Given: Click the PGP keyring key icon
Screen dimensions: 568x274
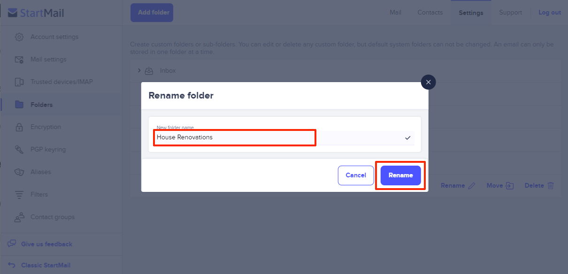Looking at the screenshot, I should (19, 150).
